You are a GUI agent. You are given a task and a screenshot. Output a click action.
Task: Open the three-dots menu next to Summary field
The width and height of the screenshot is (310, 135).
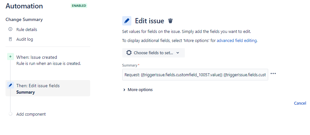pyautogui.click(x=273, y=74)
